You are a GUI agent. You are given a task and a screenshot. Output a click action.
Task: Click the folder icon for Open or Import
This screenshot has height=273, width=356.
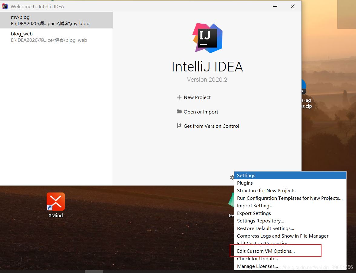179,112
